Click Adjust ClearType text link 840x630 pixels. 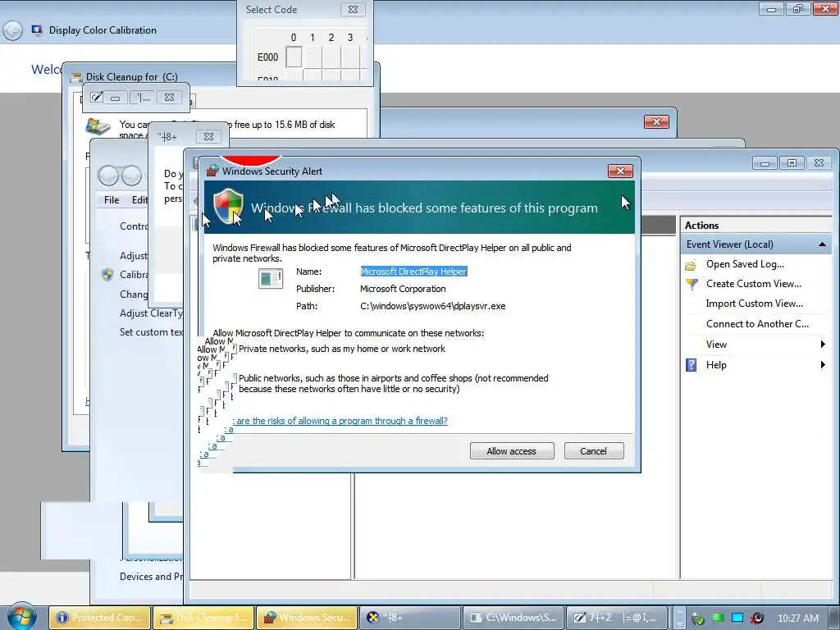[x=151, y=313]
